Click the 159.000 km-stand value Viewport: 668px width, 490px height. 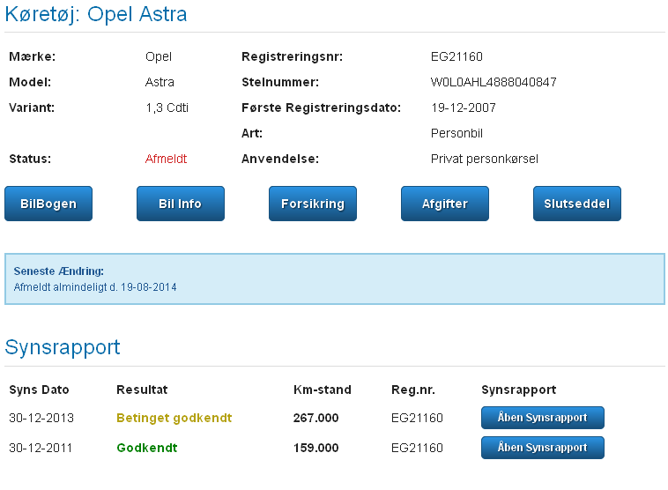coord(315,448)
